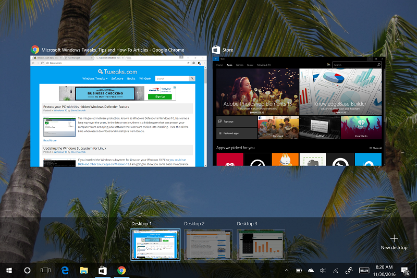This screenshot has height=278, width=417.
Task: Bookmark the page with the star icon
Action: point(188,63)
